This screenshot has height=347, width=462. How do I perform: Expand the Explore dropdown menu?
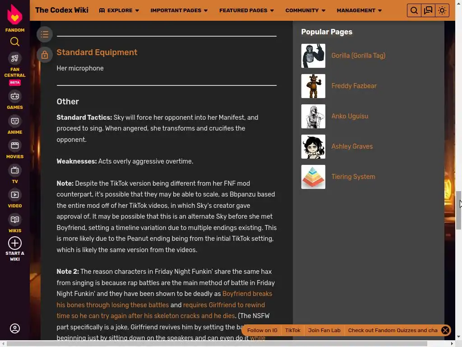tap(119, 11)
